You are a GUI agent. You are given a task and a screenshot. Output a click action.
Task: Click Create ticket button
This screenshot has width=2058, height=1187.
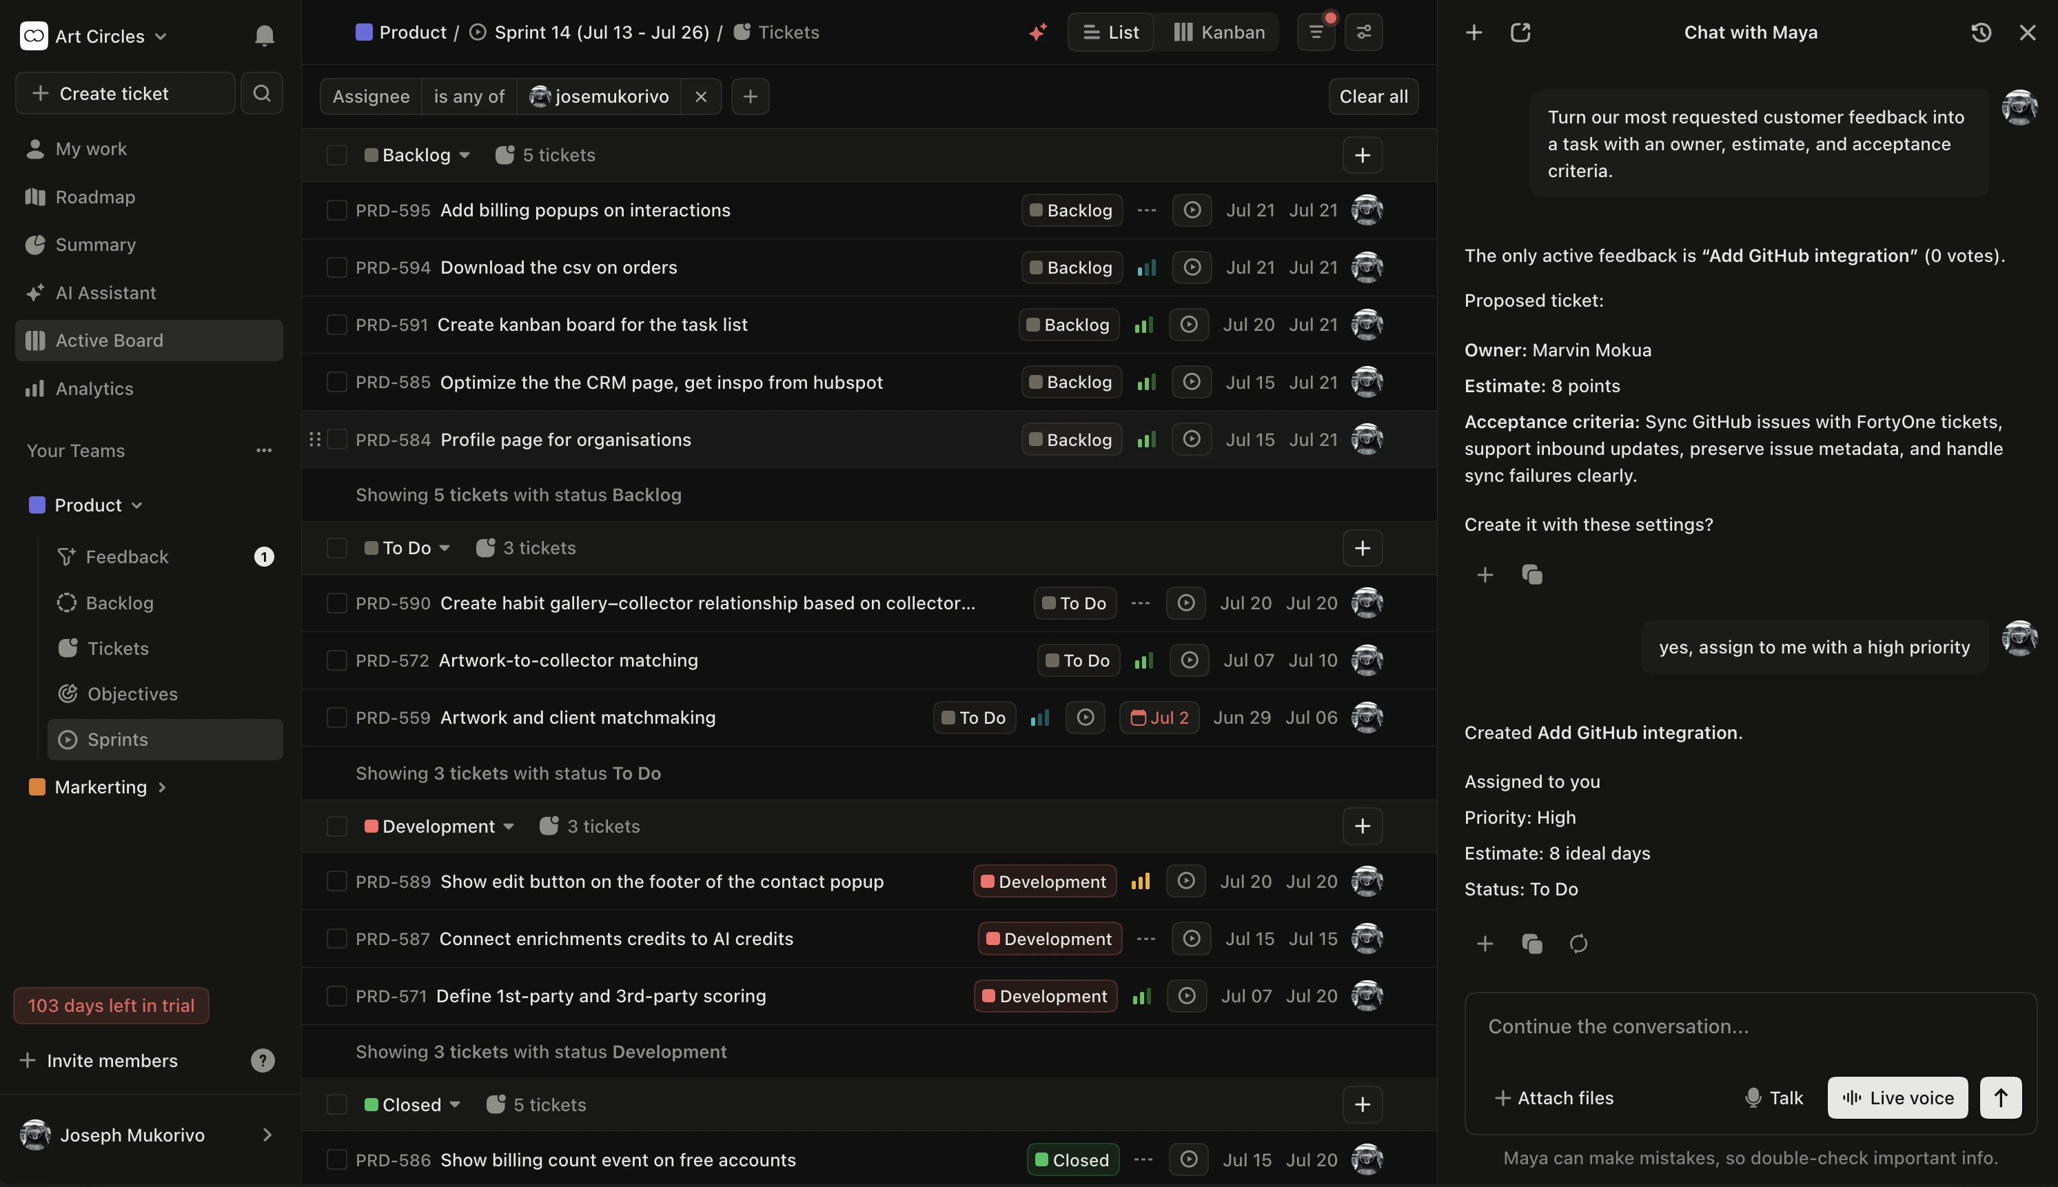pyautogui.click(x=125, y=93)
